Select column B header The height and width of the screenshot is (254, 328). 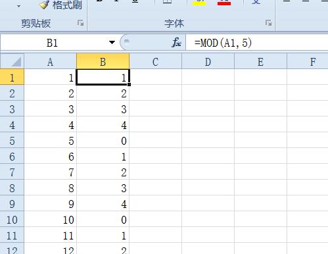pyautogui.click(x=103, y=62)
